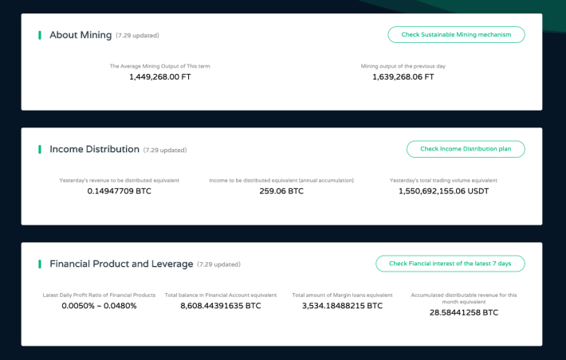Click 0.14947709 BTC yesterday's revenue value
The height and width of the screenshot is (360, 566).
[119, 191]
